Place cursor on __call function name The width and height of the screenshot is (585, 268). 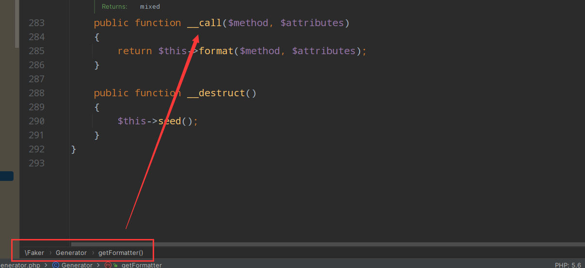(x=204, y=23)
